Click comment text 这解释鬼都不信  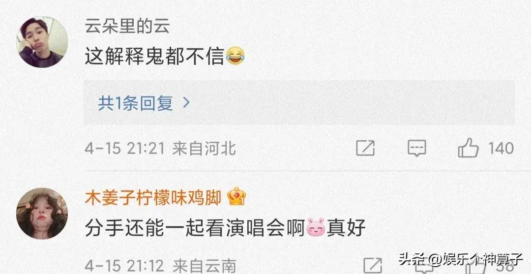154,56
